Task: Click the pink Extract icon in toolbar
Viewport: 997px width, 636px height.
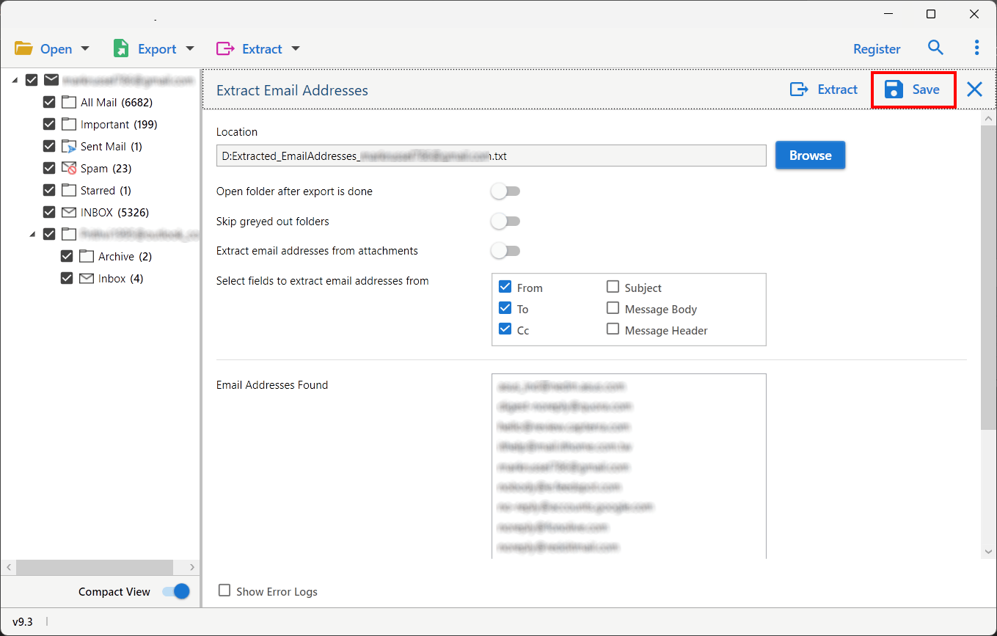Action: (x=224, y=49)
